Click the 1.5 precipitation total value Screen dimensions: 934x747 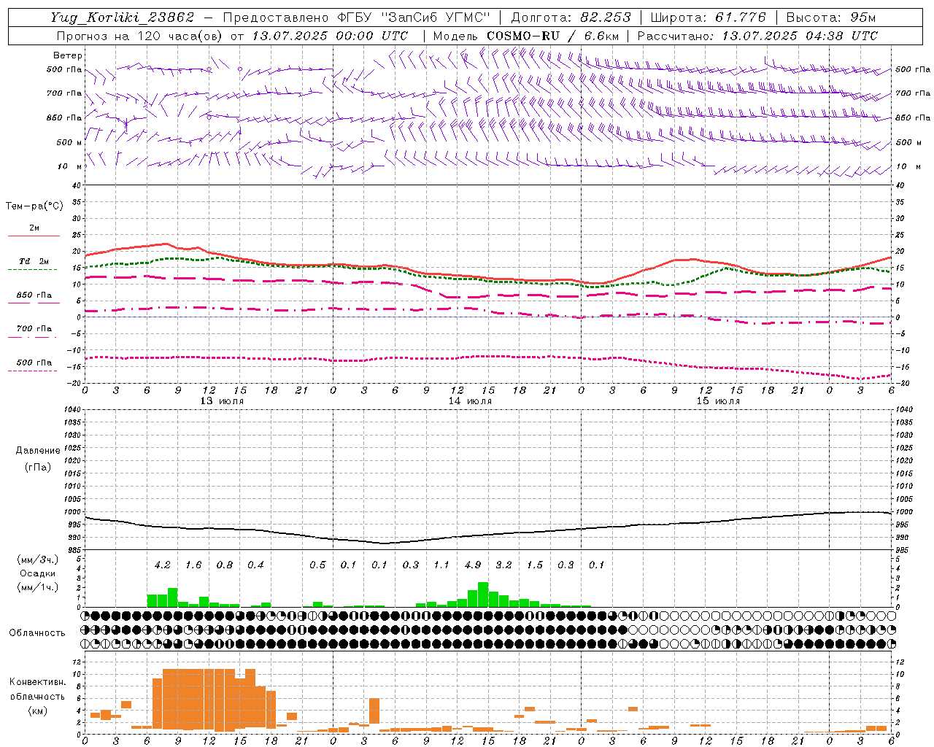[x=535, y=565]
